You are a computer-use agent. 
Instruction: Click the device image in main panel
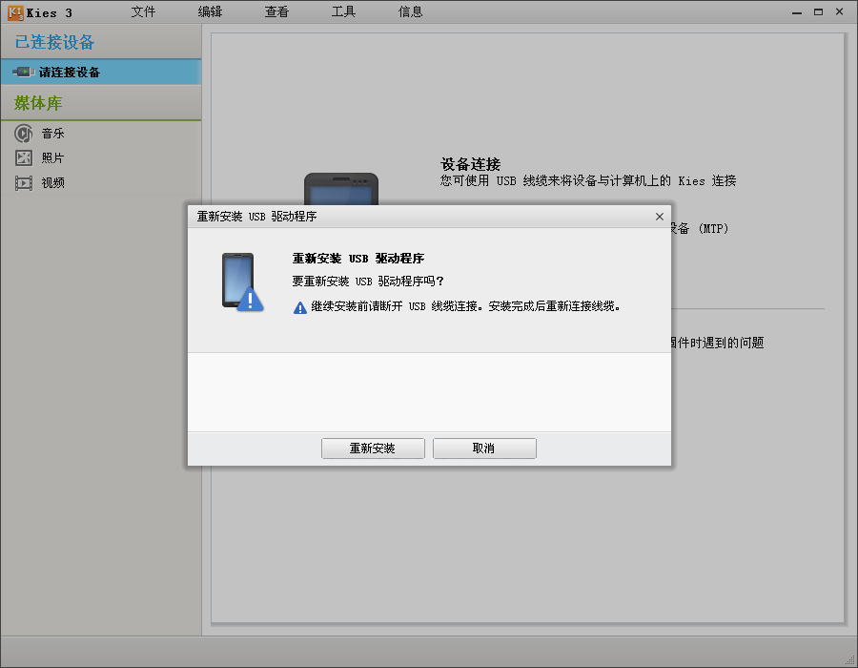tap(341, 190)
